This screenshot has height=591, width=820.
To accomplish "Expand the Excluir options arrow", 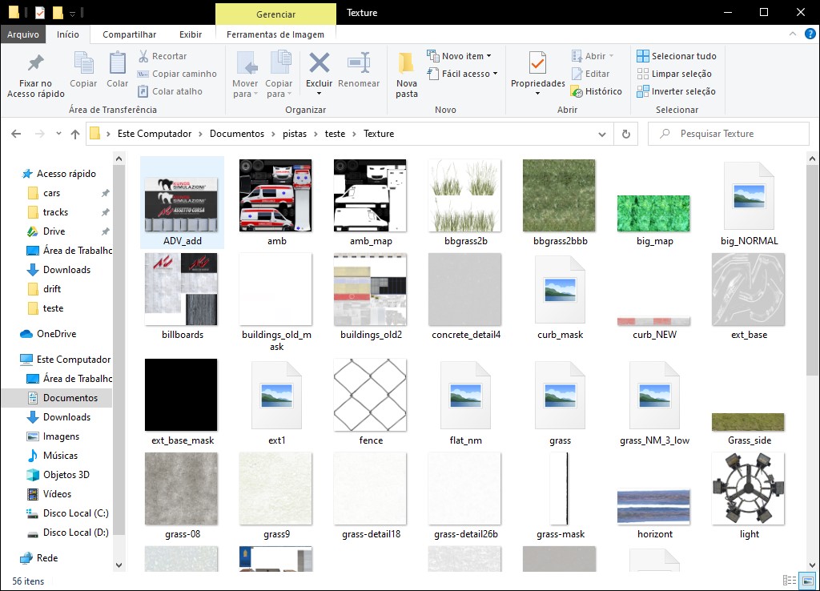I will tap(319, 94).
